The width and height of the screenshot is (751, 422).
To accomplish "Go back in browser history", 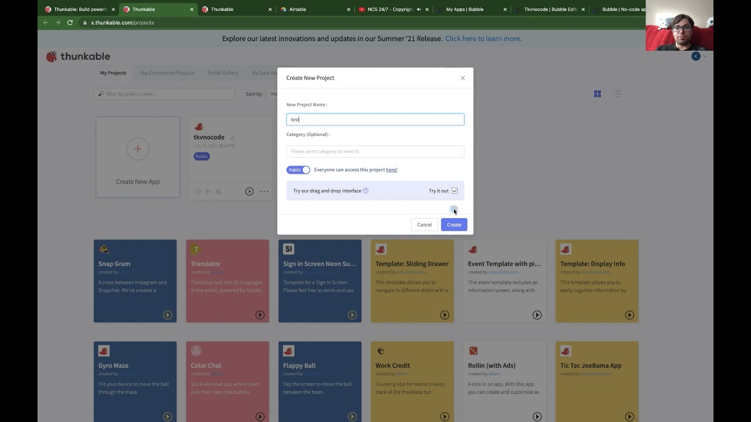I will [x=46, y=22].
